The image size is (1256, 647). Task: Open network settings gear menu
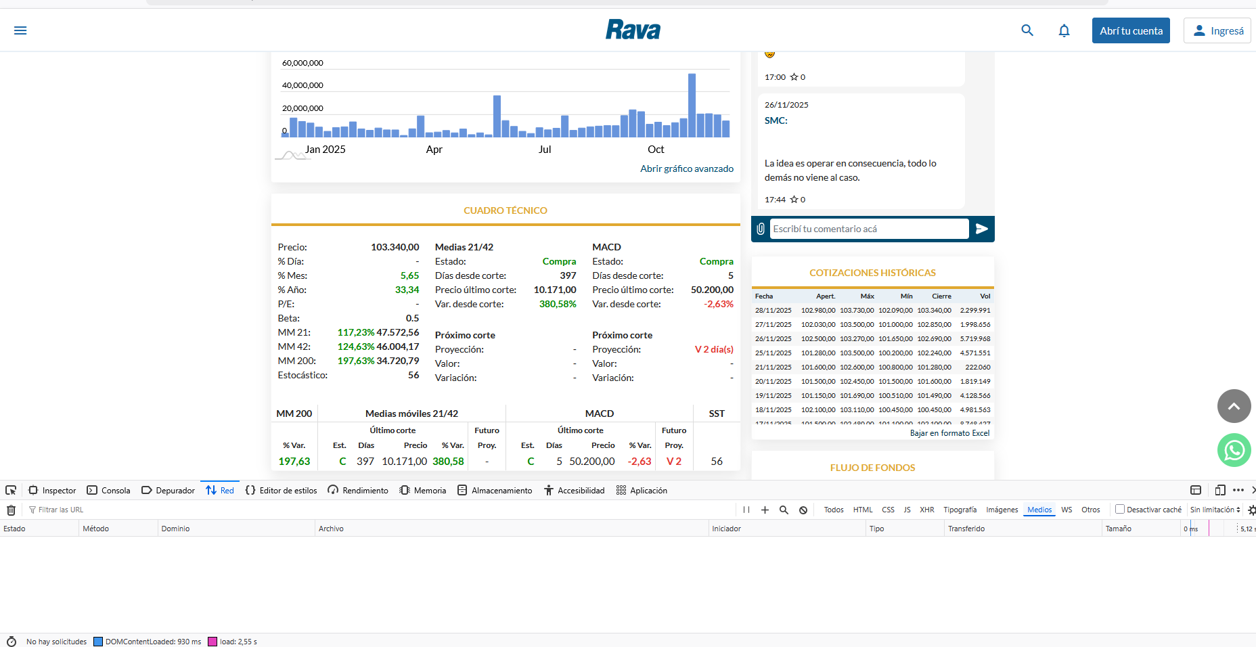pyautogui.click(x=1251, y=510)
